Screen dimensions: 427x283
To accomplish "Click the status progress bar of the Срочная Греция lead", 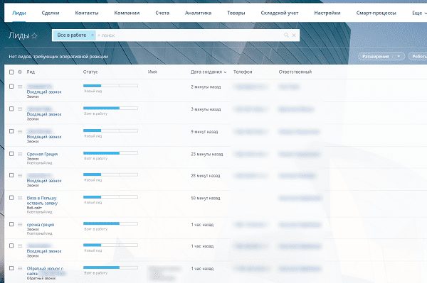I will click(x=110, y=153).
